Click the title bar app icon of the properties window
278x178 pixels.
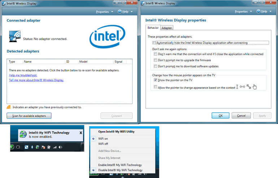143,3
